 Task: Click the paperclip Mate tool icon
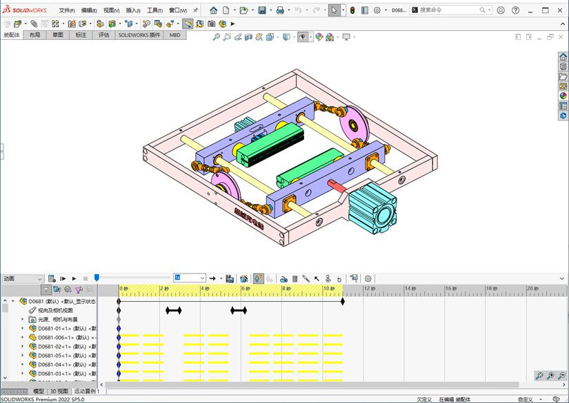(34, 24)
